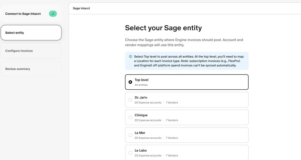Click the Sage Intacct header title

point(81,8)
